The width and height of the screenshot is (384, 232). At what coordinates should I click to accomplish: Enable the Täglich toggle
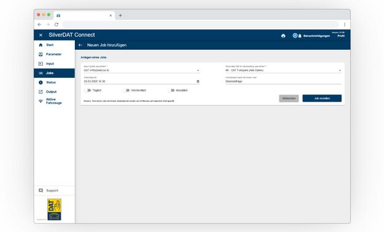pos(88,90)
